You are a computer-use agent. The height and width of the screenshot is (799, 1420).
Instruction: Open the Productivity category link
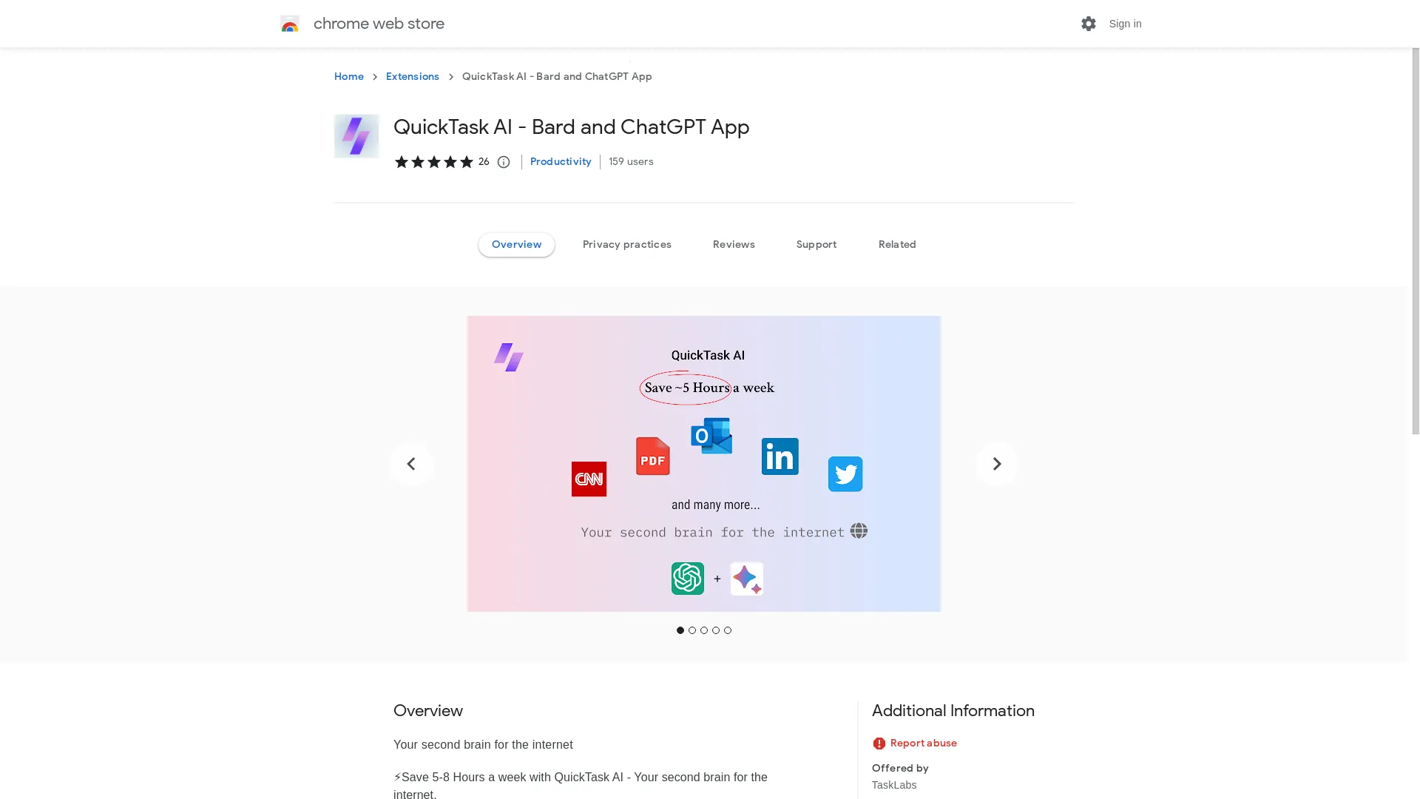561,161
